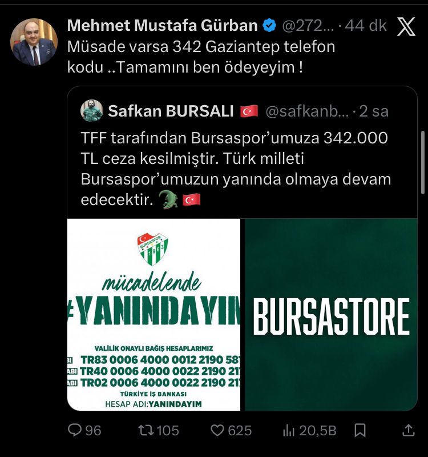Retweet this post using the repost icon
Image resolution: width=428 pixels, height=457 pixels.
[146, 430]
